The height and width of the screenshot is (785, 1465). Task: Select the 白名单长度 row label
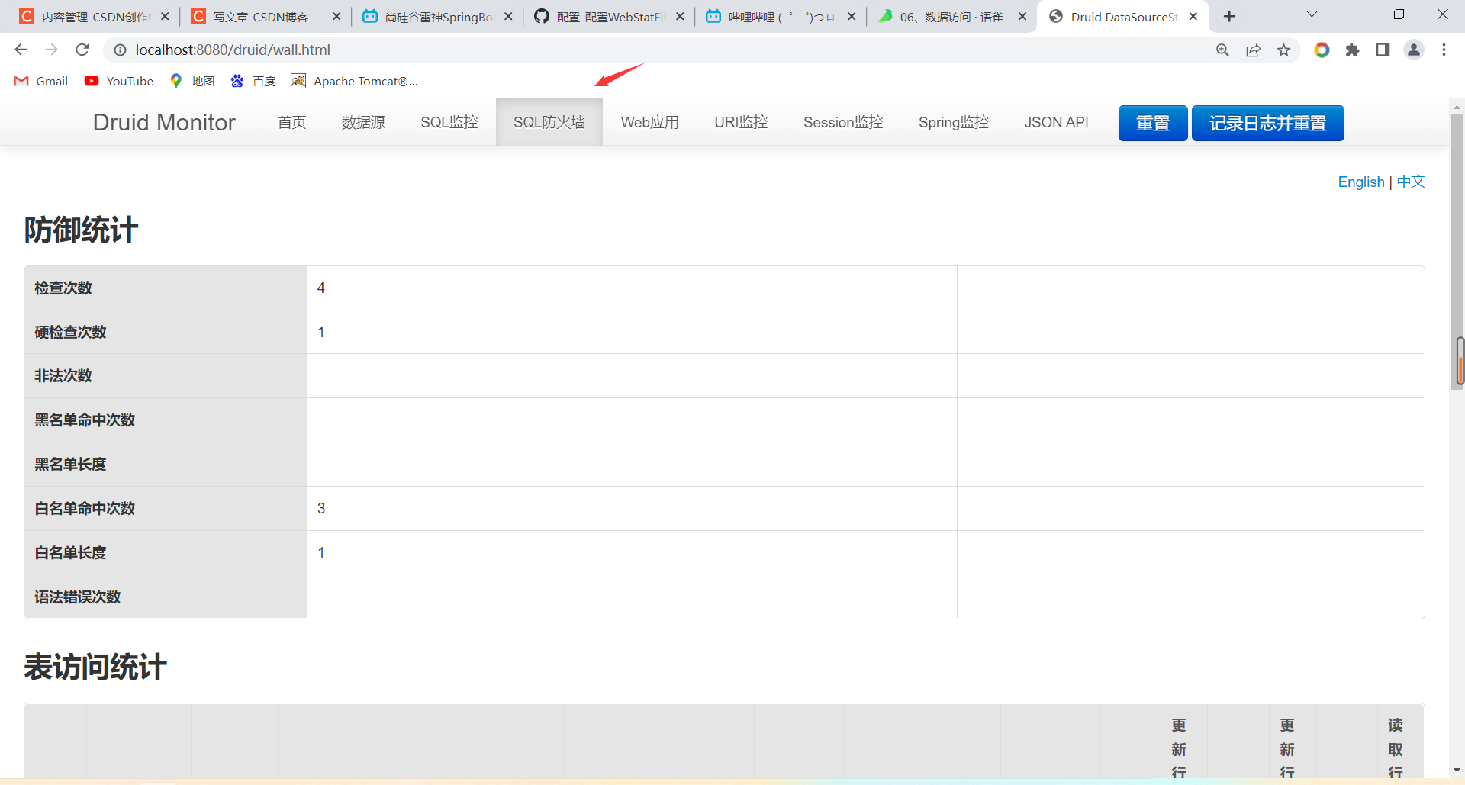(70, 552)
